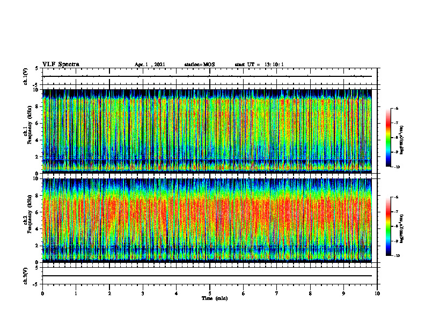Click ch.1 frequency tick label "8"
This screenshot has width=425, height=329.
[x=37, y=106]
